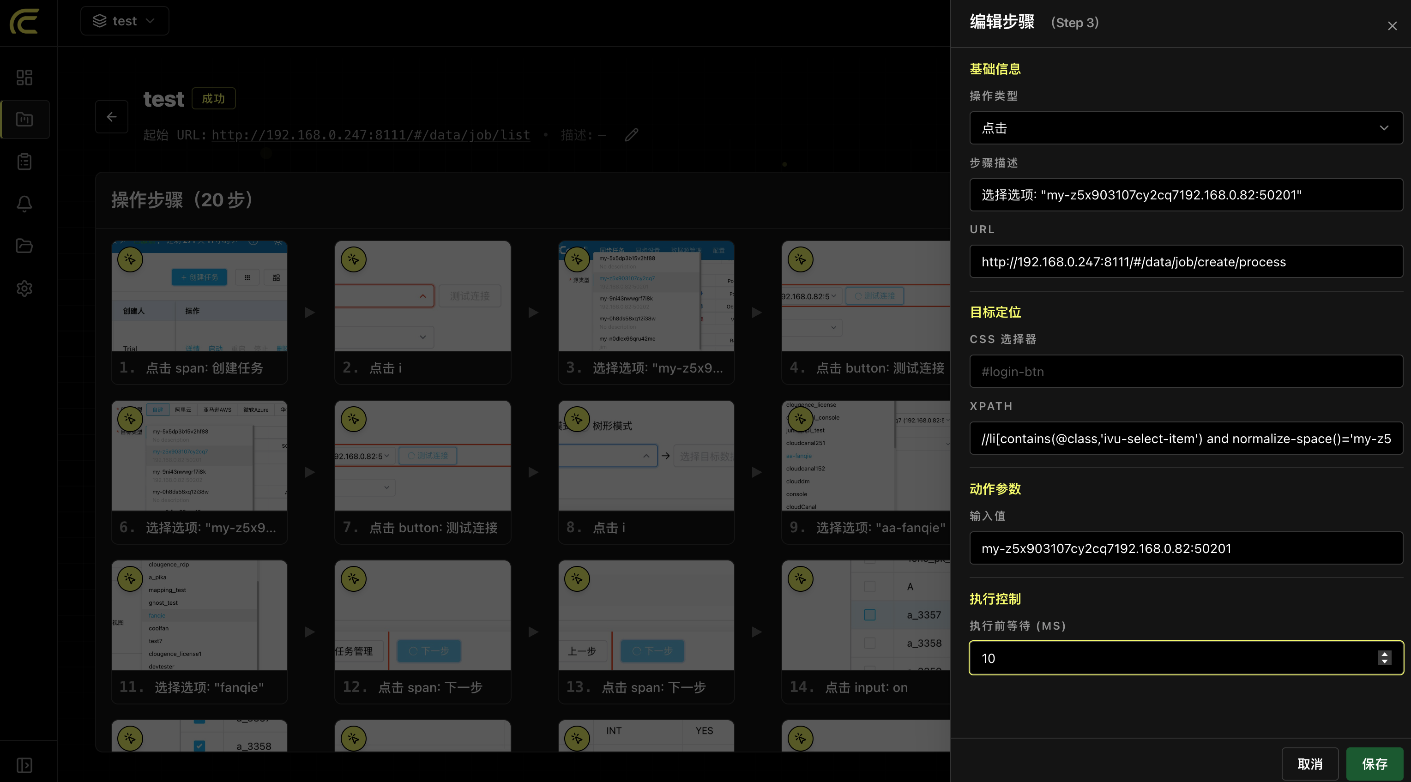The width and height of the screenshot is (1411, 782).
Task: Click the caption 12. 点击 span: 下一步
Action: click(x=412, y=687)
